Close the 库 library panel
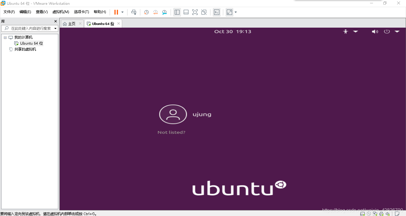Screen dimensions: 406x216 click(55, 21)
